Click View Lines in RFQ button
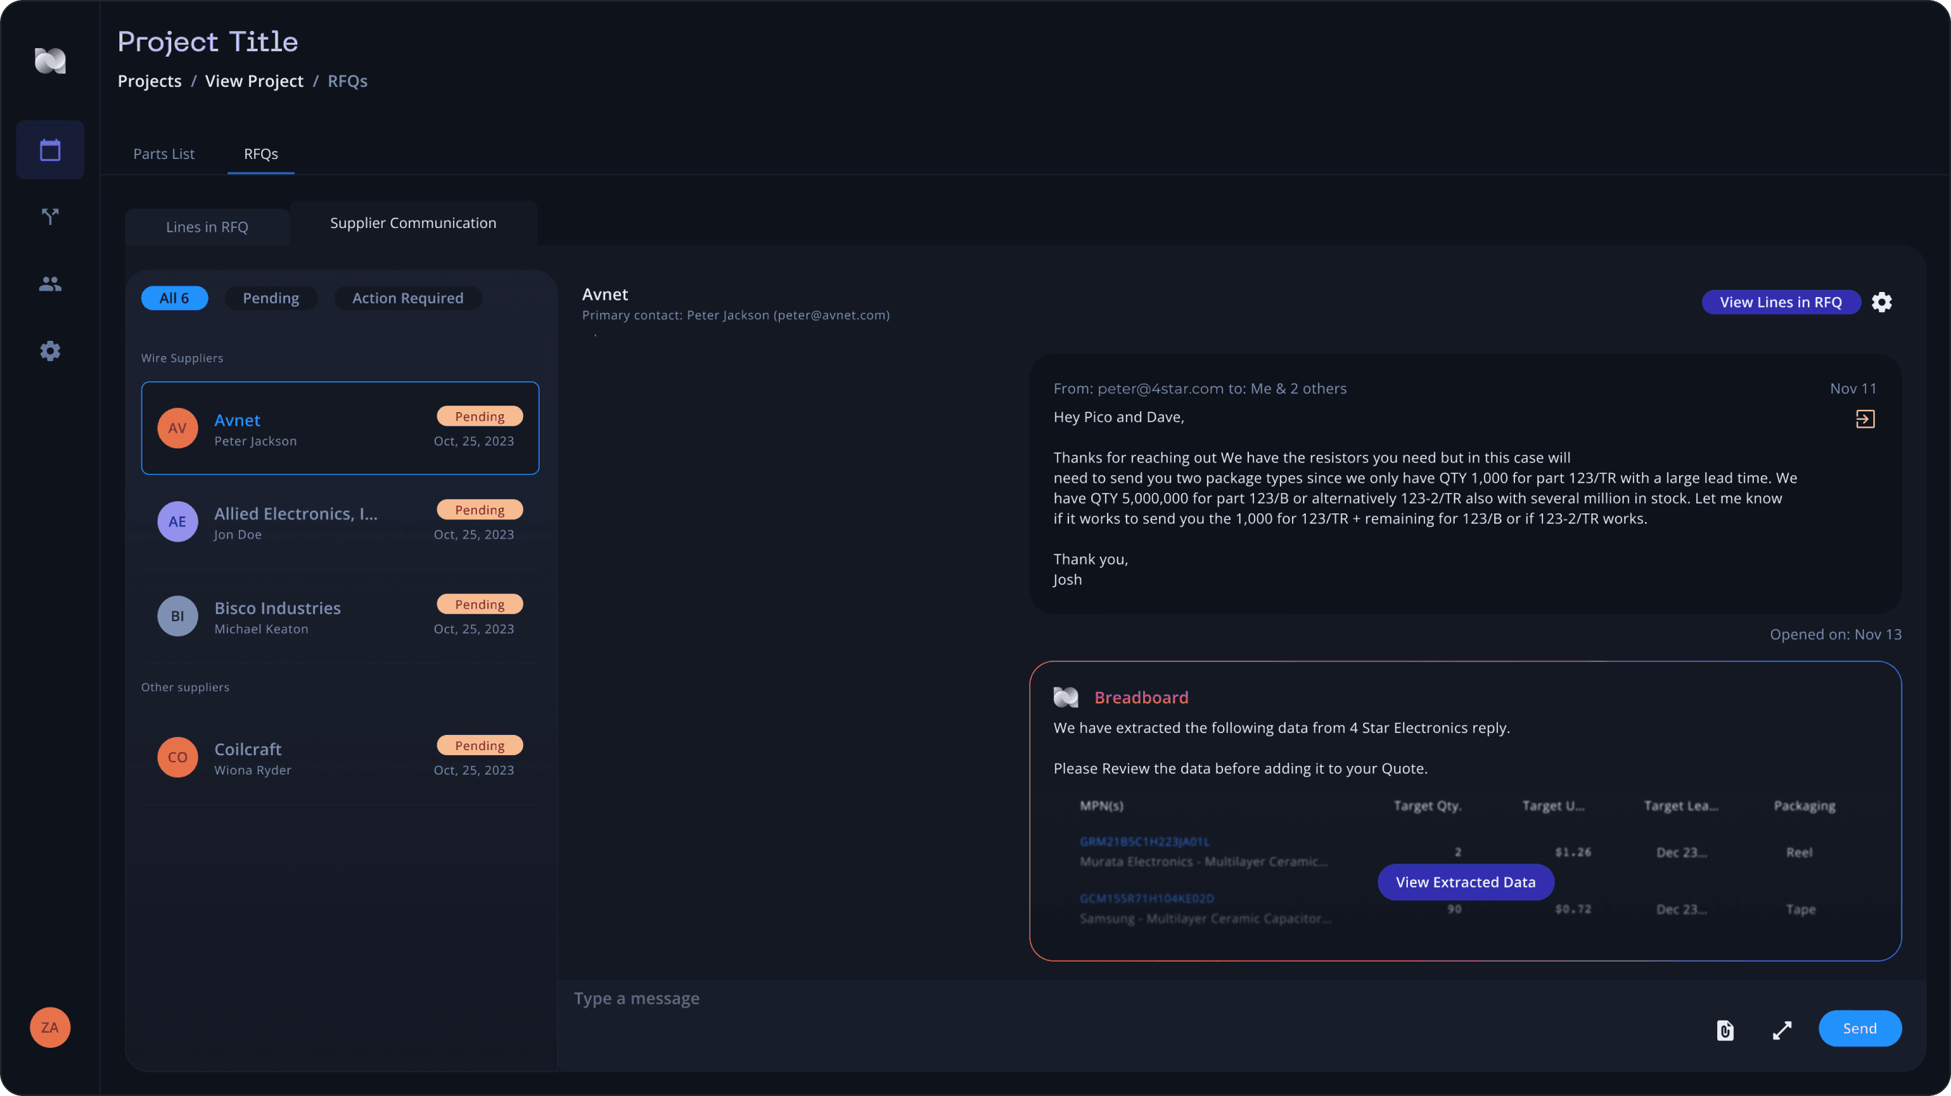 [x=1781, y=302]
